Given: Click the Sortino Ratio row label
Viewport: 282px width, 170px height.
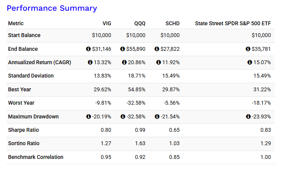Looking at the screenshot, I should tap(23, 144).
